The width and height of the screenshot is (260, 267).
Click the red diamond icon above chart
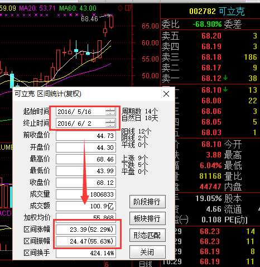point(121,8)
